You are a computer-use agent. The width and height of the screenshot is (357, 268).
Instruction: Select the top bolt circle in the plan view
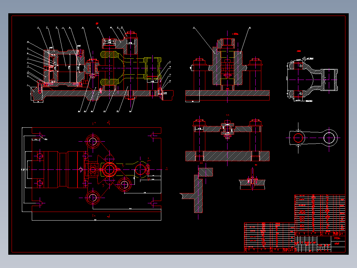pyautogui.click(x=93, y=141)
